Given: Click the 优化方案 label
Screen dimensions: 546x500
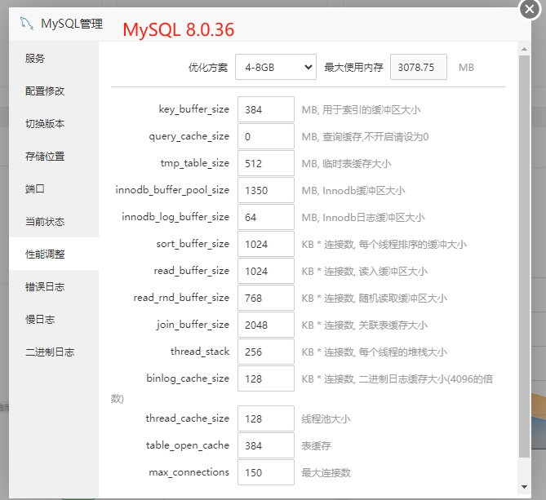Looking at the screenshot, I should pos(208,67).
